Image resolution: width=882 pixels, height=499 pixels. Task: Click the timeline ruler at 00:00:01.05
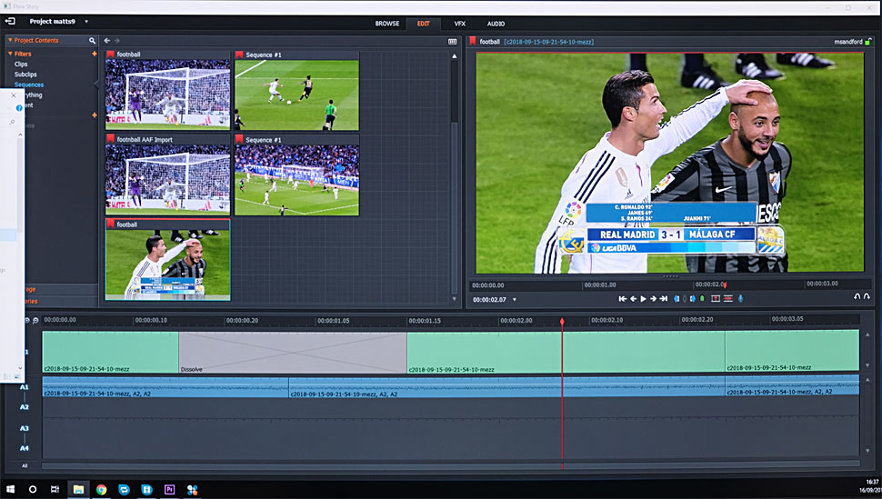click(333, 321)
